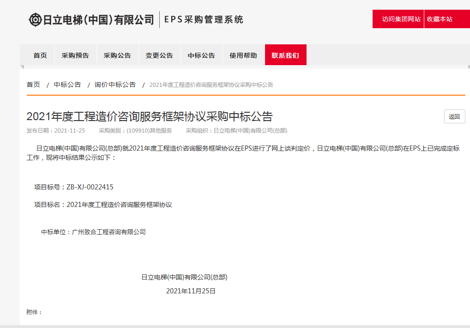Viewport: 470px width, 328px height.
Task: Open the 采购预告 navigation tab
Action: click(x=75, y=55)
